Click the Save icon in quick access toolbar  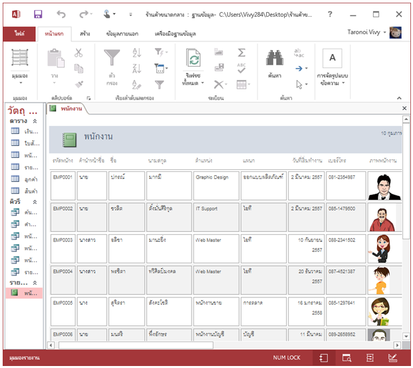click(x=38, y=13)
